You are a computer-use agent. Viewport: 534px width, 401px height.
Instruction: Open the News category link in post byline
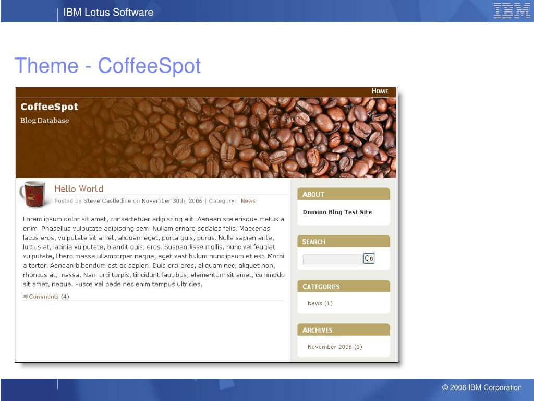click(x=248, y=201)
